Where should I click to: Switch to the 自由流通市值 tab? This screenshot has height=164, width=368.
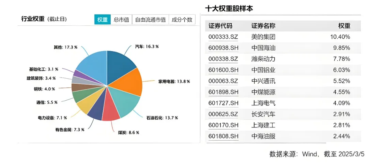[x=151, y=20]
